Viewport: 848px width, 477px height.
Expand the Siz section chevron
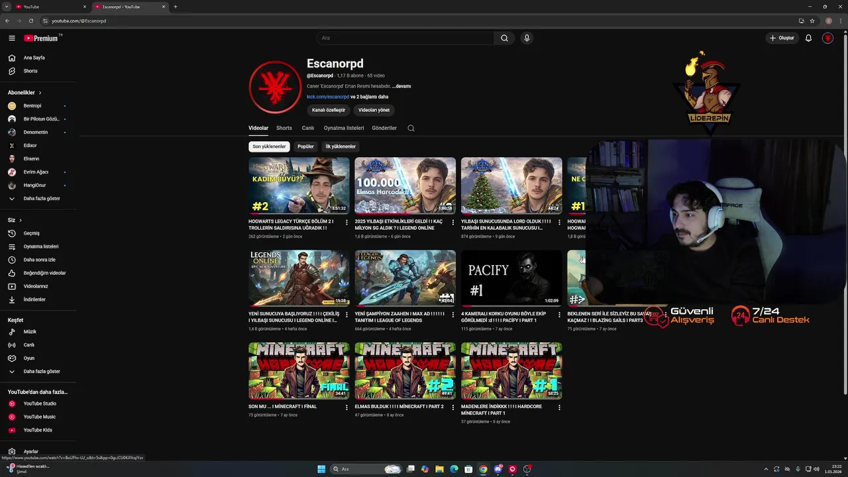pyautogui.click(x=21, y=220)
